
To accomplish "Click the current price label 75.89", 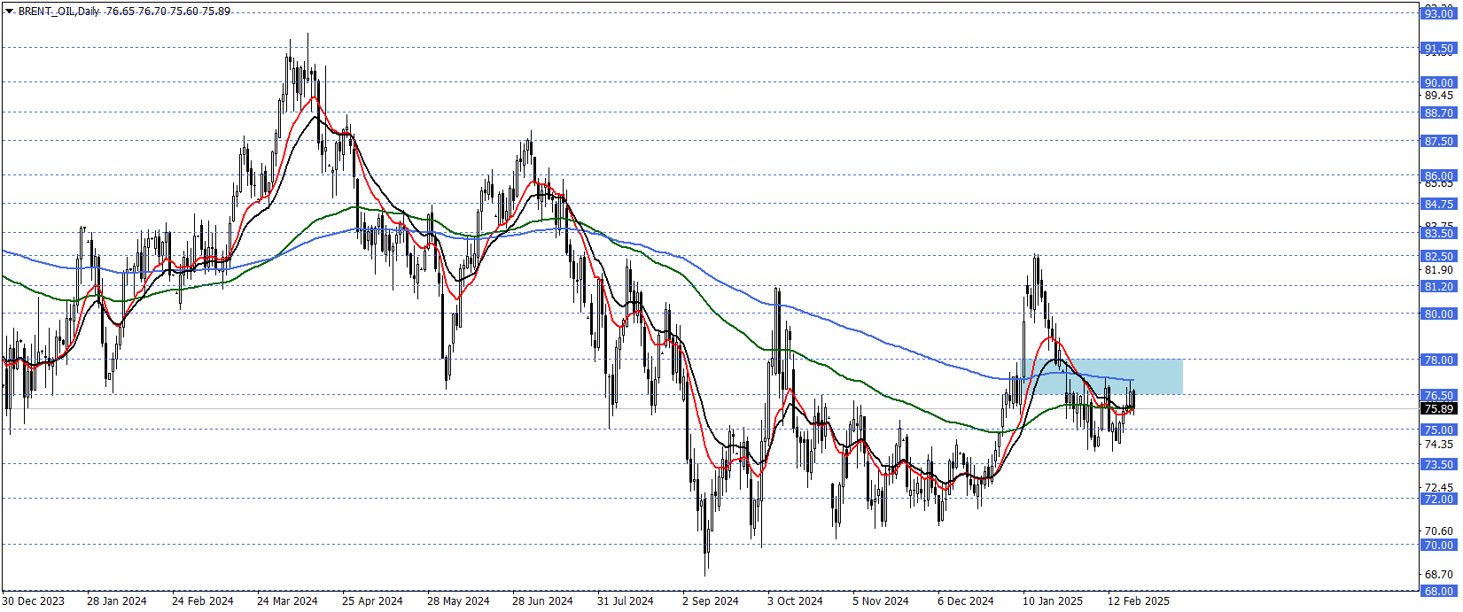I will [x=1439, y=408].
